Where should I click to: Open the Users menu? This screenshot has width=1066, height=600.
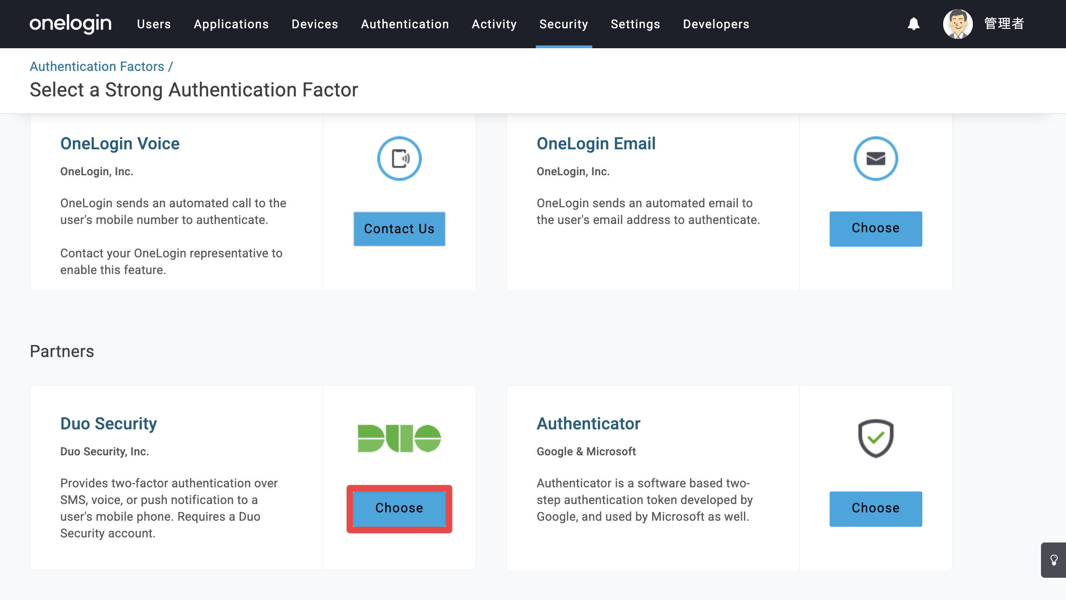[154, 24]
